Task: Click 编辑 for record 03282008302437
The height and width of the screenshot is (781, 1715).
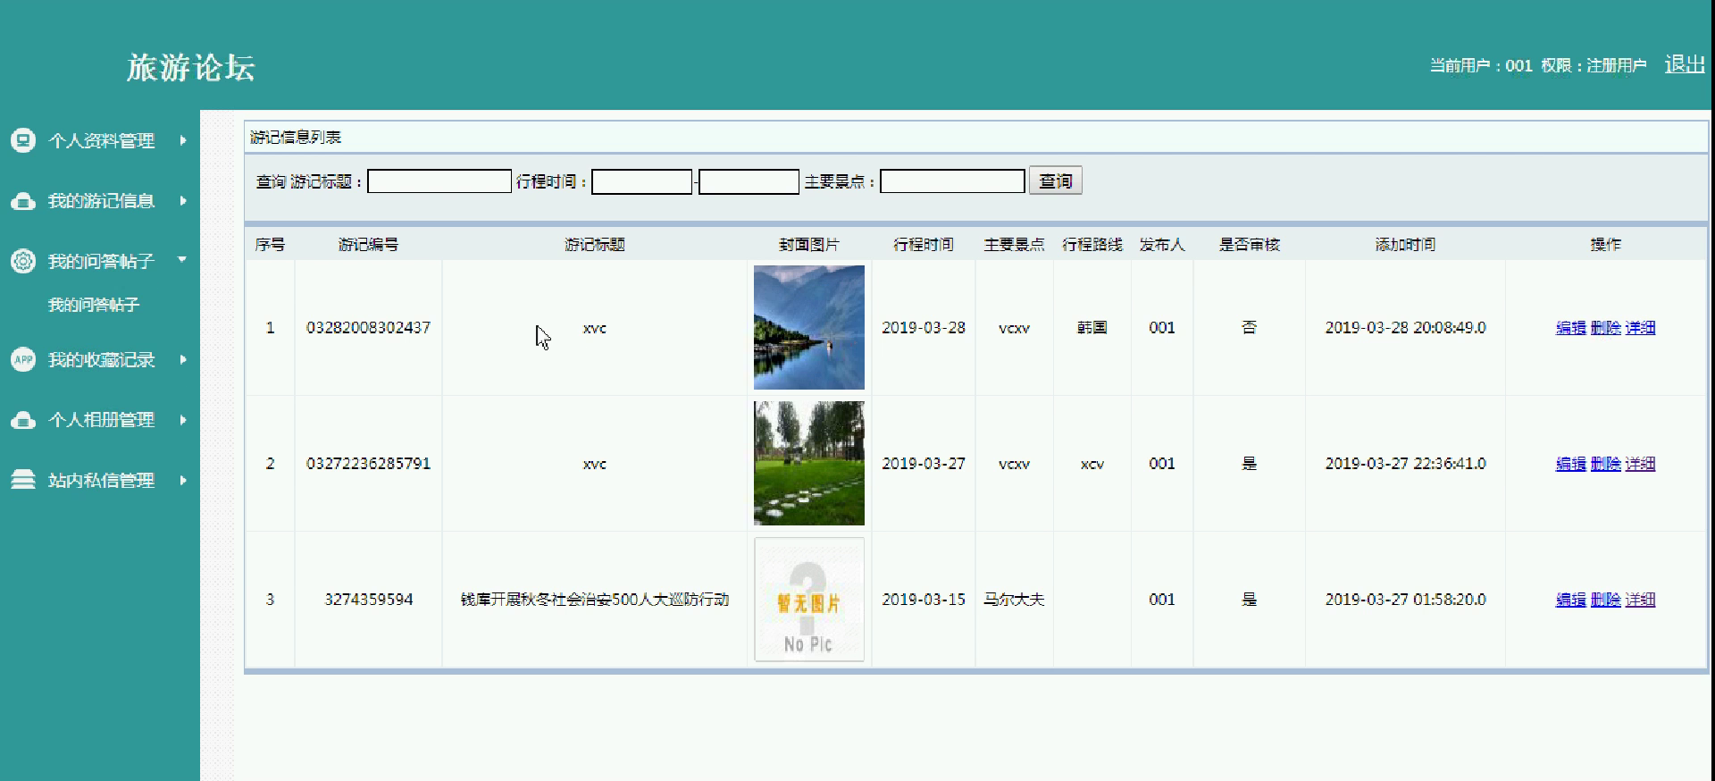Action: pyautogui.click(x=1570, y=328)
